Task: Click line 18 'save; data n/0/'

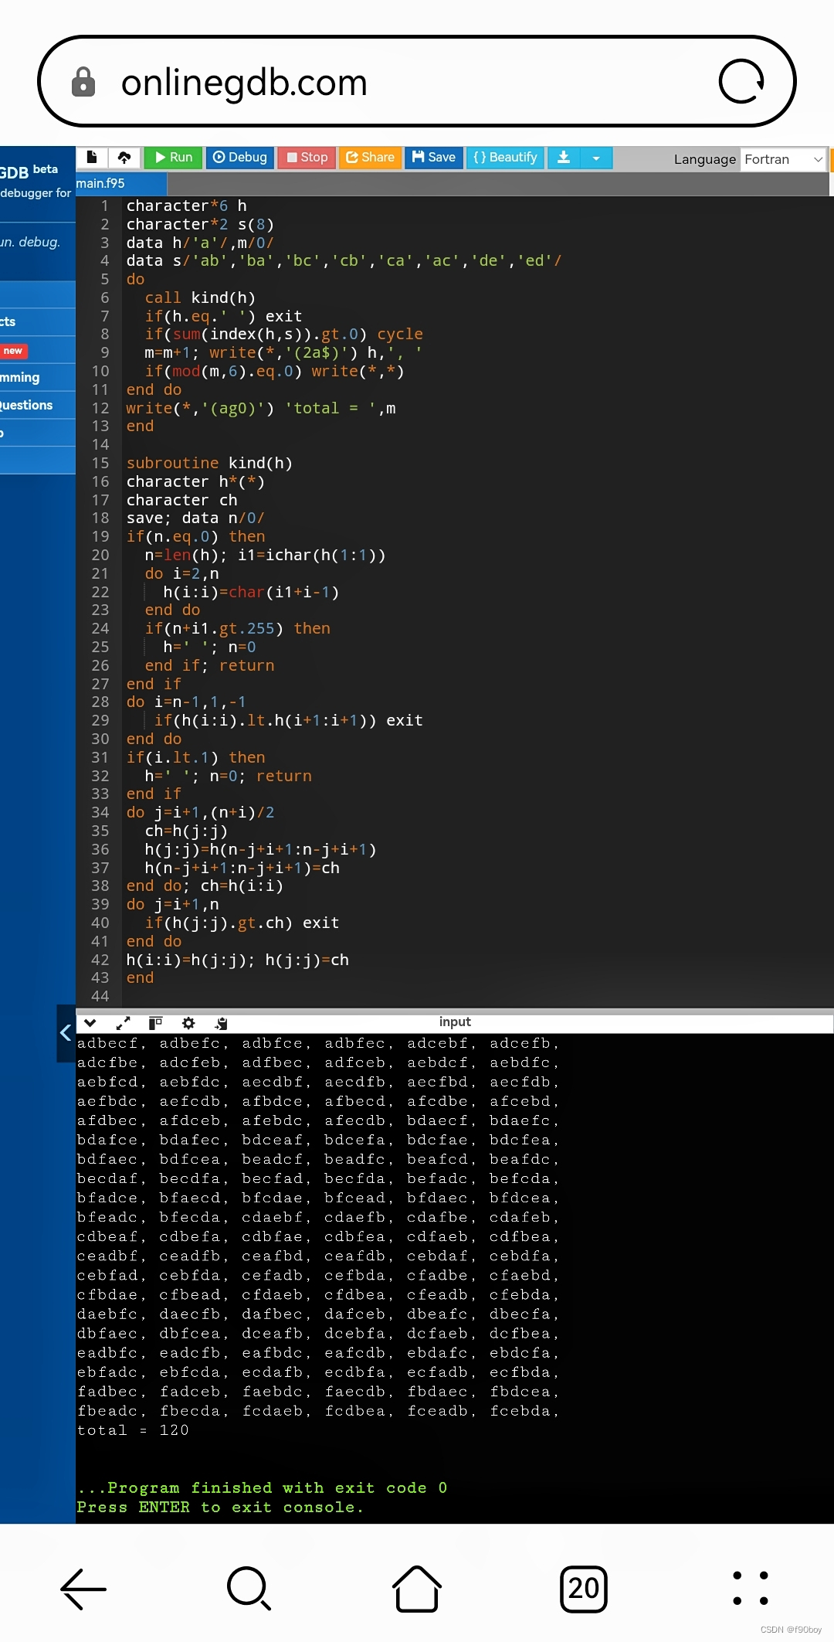Action: (x=195, y=518)
